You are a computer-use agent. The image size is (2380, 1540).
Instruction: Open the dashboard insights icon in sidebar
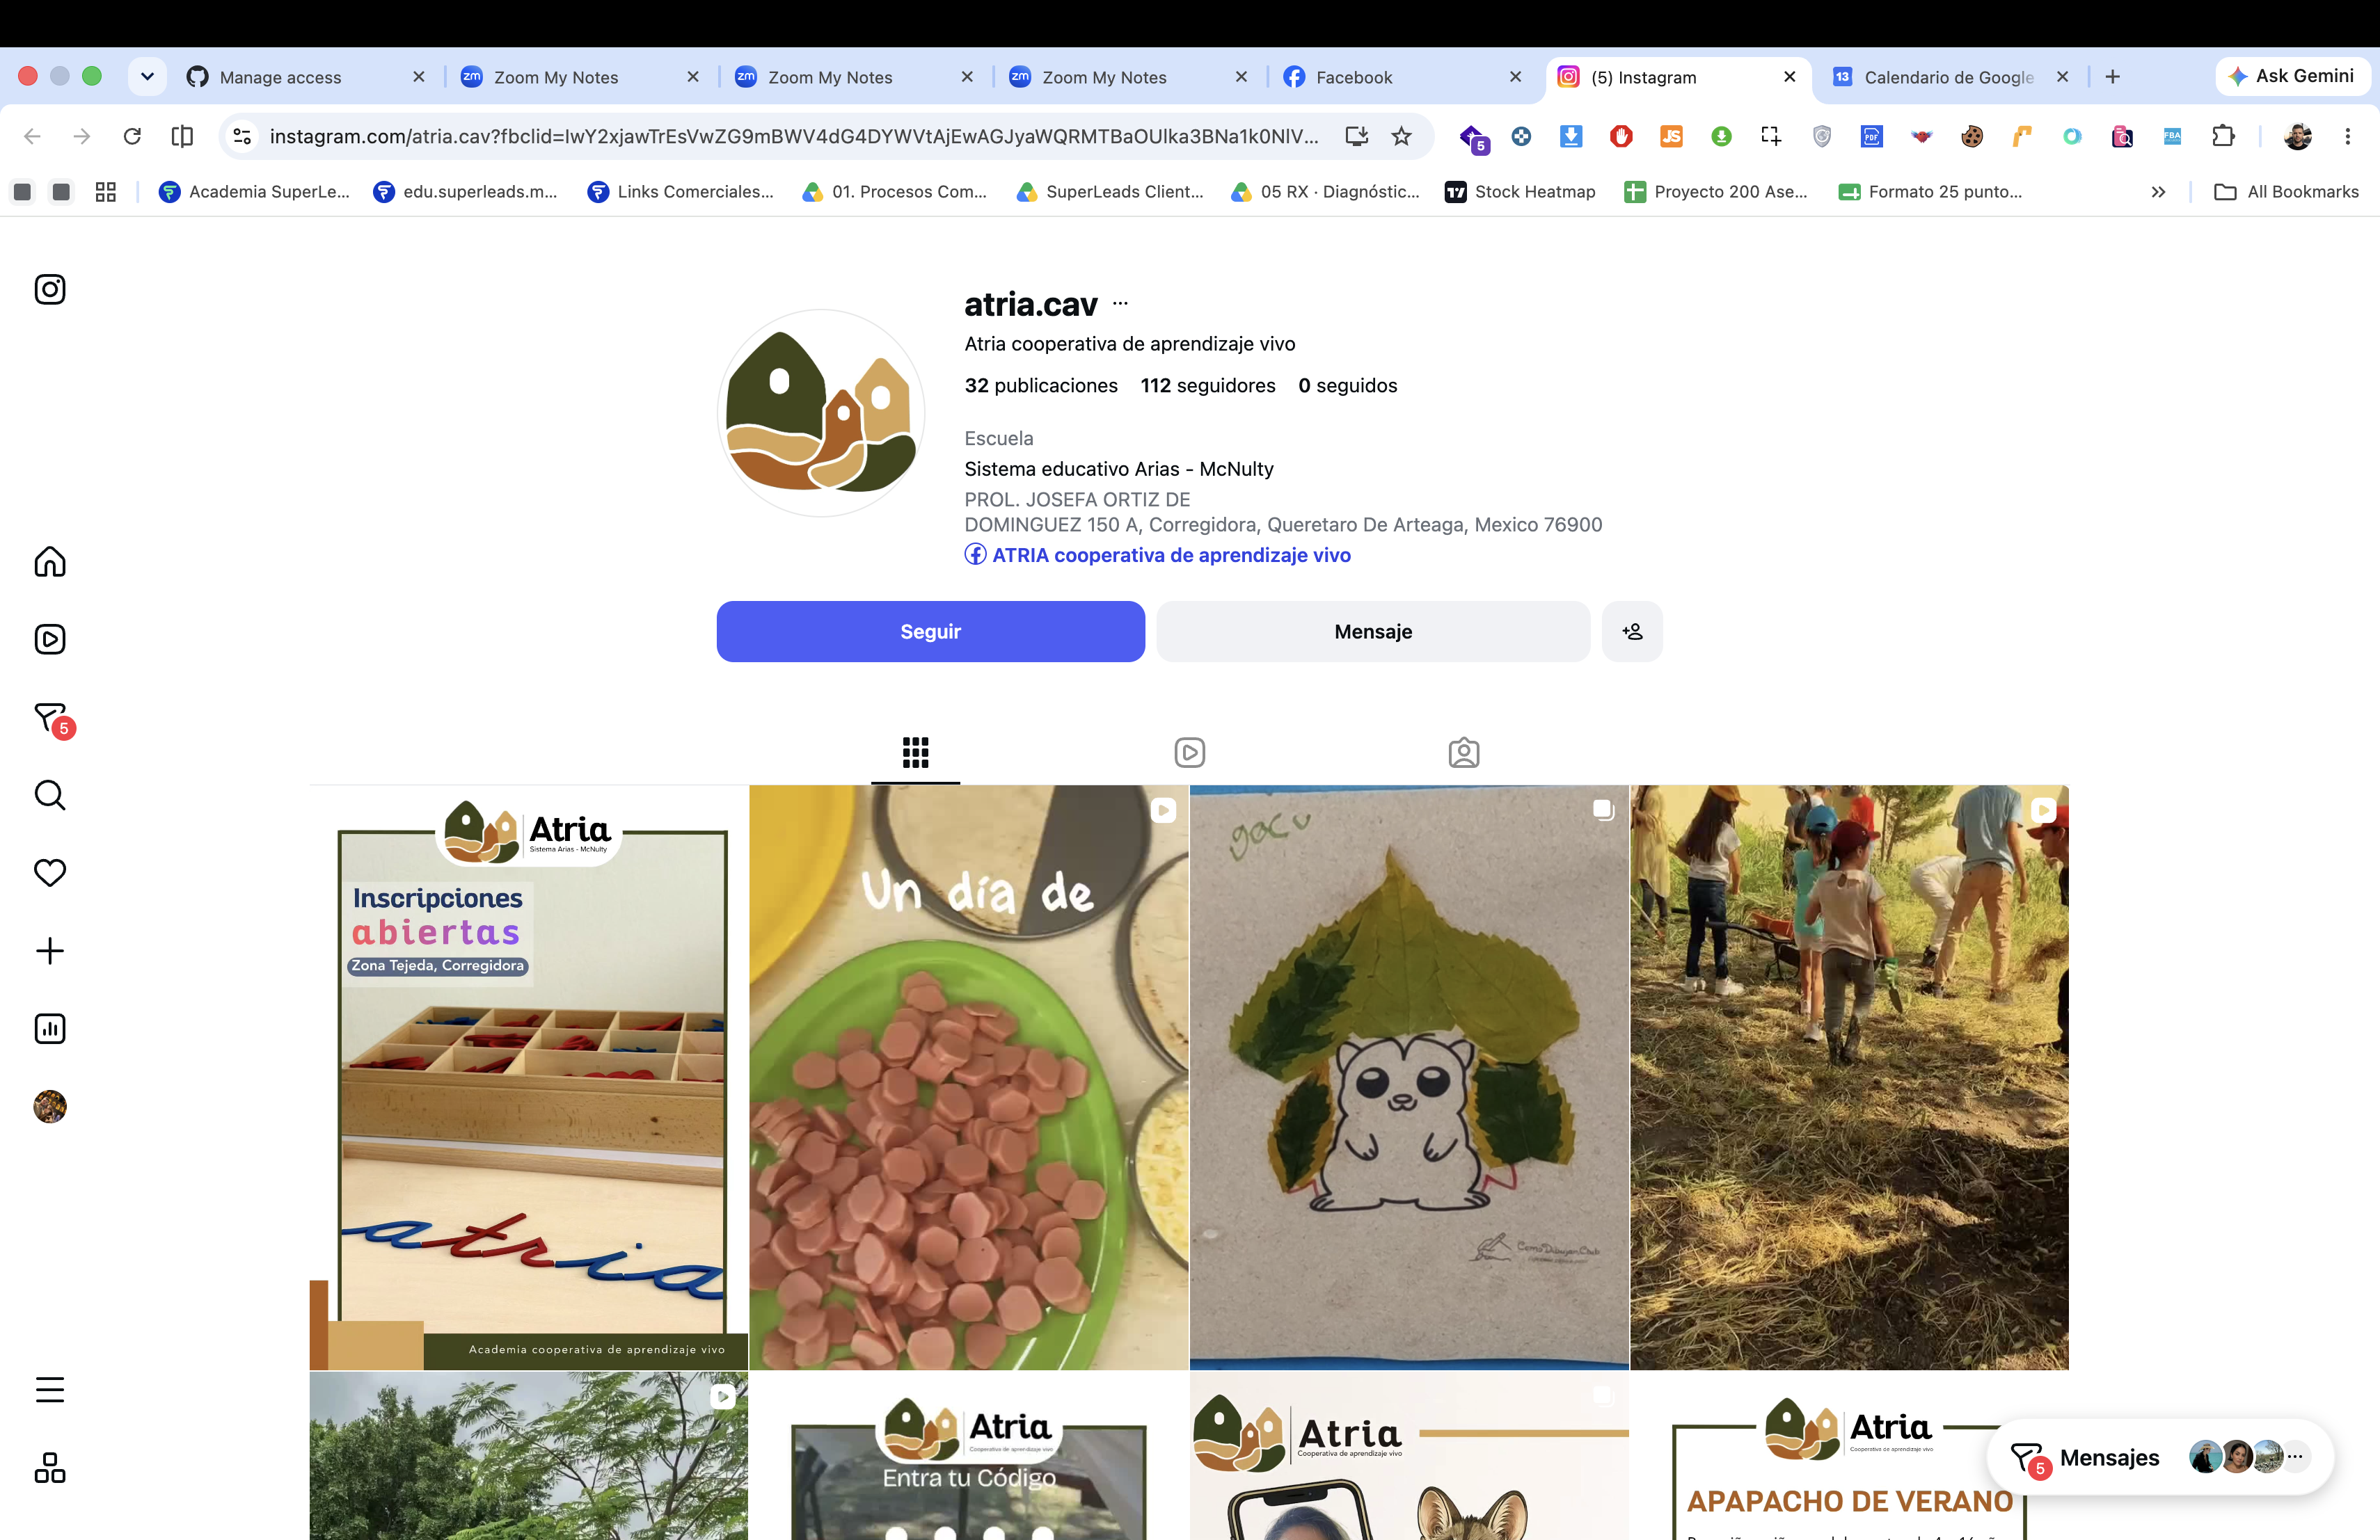point(50,1028)
